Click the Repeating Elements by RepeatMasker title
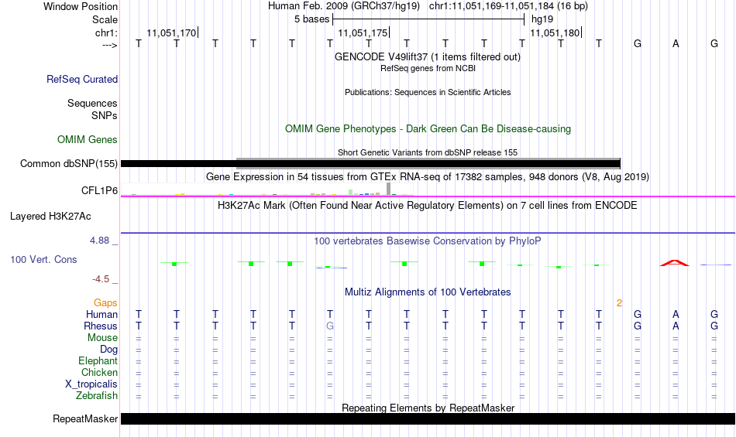 point(428,408)
